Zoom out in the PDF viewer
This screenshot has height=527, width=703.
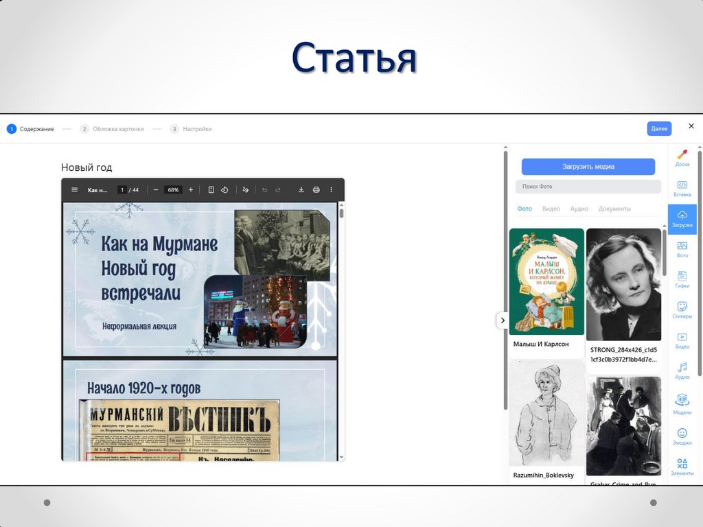click(156, 190)
